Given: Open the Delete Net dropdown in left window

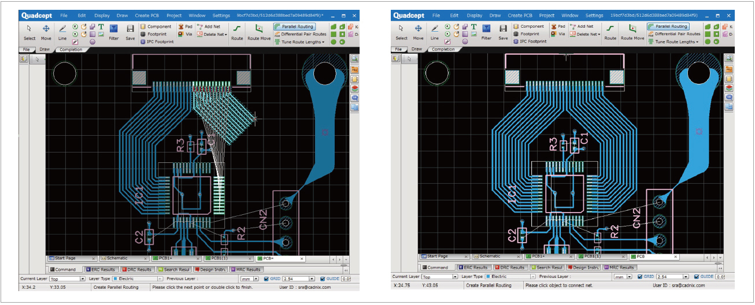Looking at the screenshot, I should point(226,34).
